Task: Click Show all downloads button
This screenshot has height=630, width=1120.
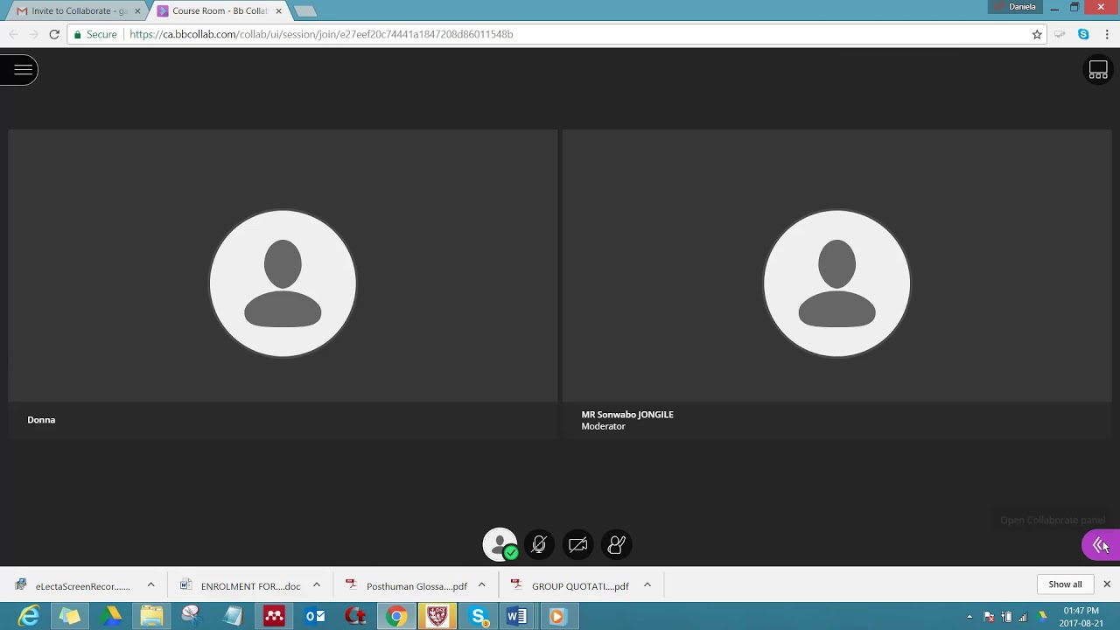Action: pos(1065,584)
